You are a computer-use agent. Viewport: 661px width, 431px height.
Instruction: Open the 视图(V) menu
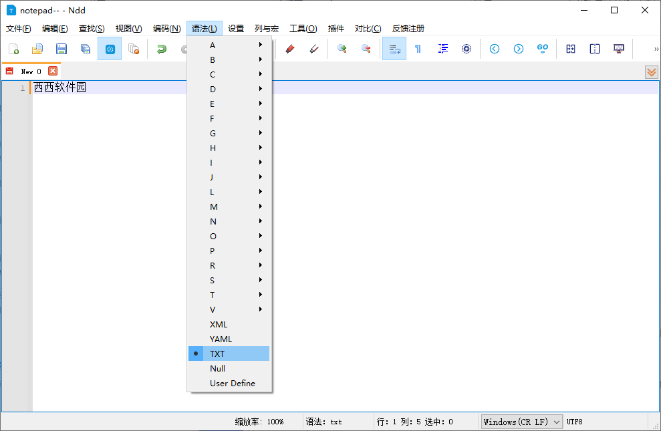(x=128, y=29)
